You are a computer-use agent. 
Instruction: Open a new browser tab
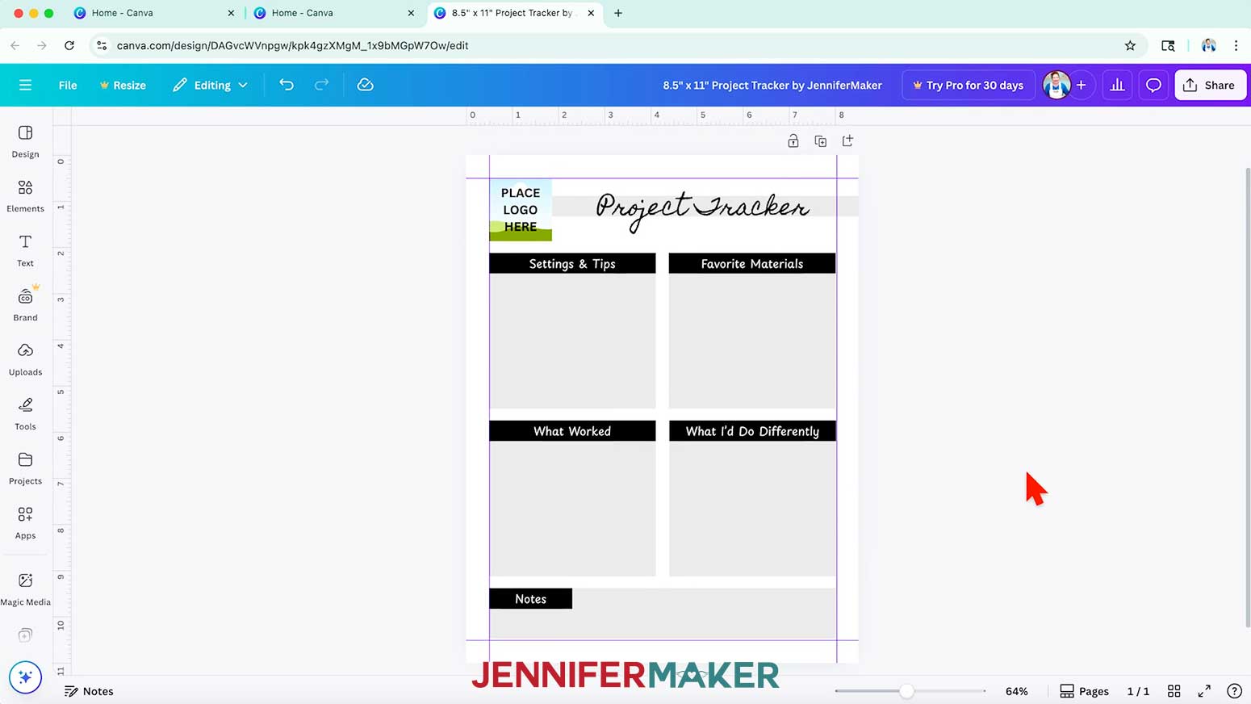click(x=618, y=13)
